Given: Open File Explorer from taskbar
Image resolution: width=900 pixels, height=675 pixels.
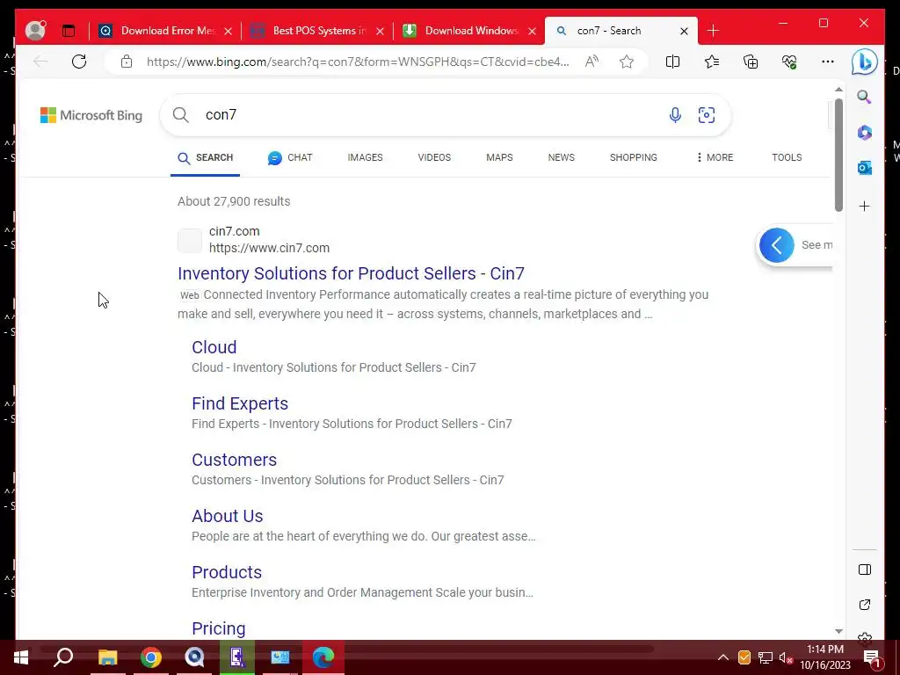Looking at the screenshot, I should pos(107,657).
